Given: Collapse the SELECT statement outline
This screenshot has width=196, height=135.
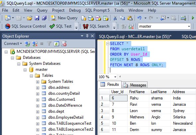Looking at the screenshot, I should click(108, 44).
